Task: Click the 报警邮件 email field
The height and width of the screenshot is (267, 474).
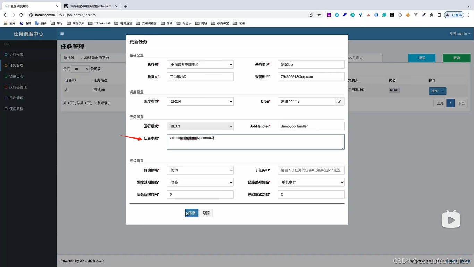Action: point(311,77)
